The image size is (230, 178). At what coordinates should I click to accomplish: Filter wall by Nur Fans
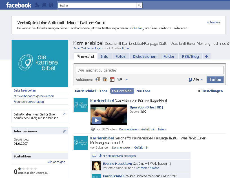coord(143,91)
